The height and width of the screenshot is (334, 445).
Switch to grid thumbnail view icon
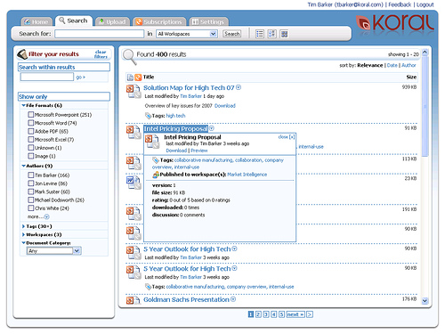pyautogui.click(x=284, y=34)
